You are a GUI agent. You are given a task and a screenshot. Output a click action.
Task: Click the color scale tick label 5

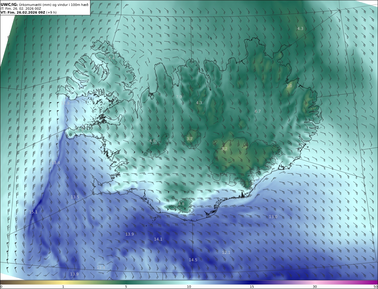126,287
